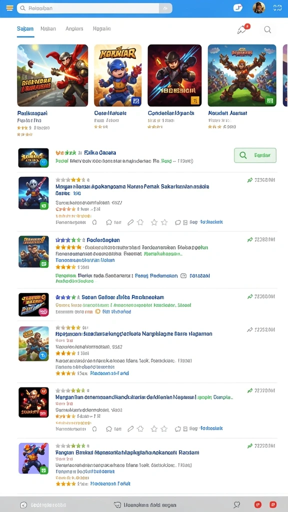Image resolution: width=288 pixels, height=512 pixels.
Task: Click the blue link at the end of the first item's action row
Action: (x=211, y=222)
